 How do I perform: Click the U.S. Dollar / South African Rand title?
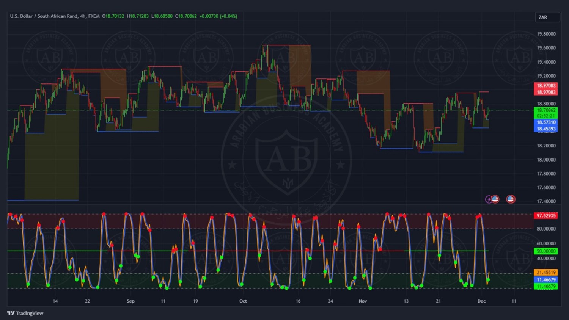coord(44,16)
